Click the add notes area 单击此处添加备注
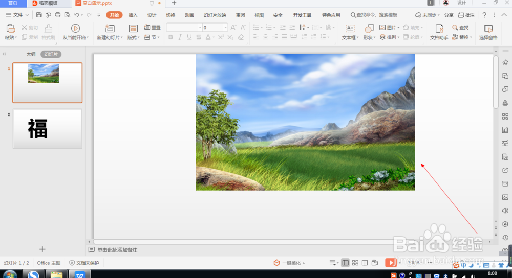 click(117, 250)
